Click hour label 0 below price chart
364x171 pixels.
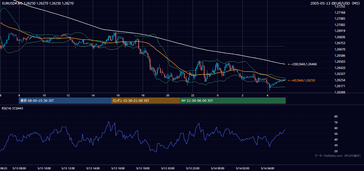[218, 95]
